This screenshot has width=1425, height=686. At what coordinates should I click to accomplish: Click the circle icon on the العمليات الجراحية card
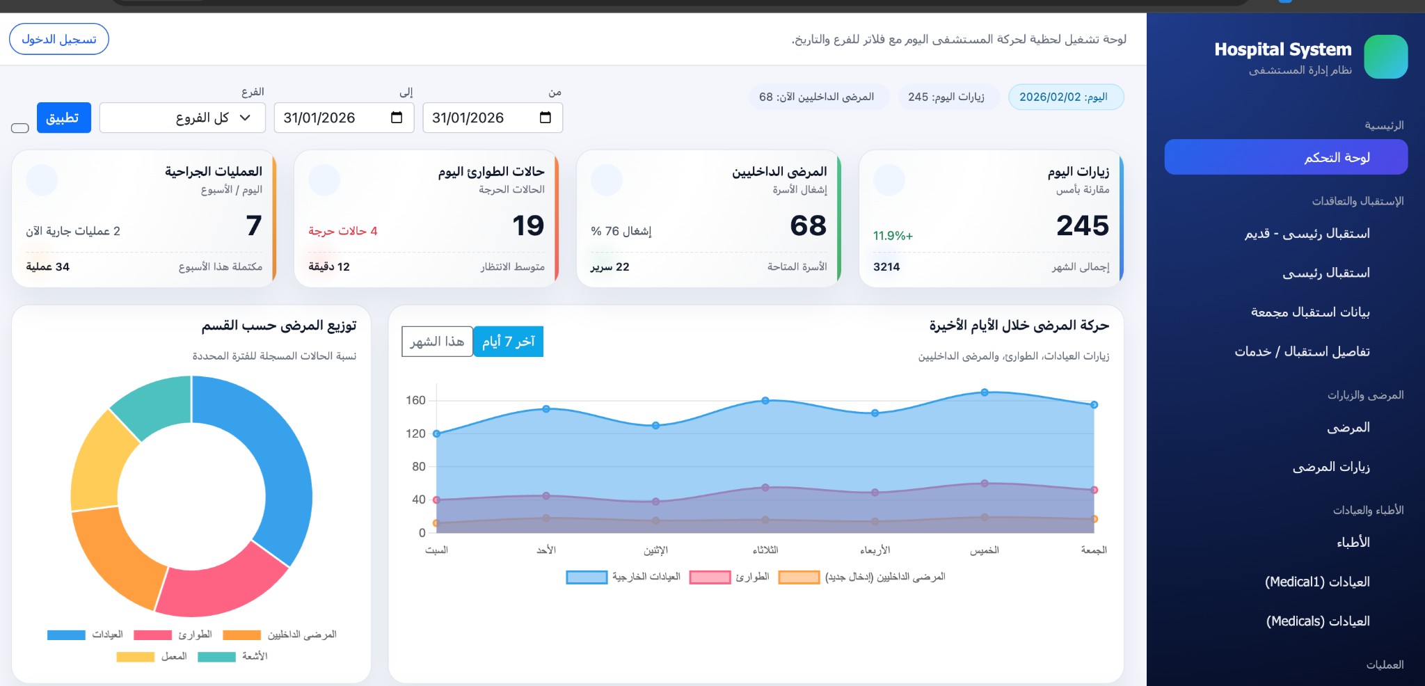42,180
